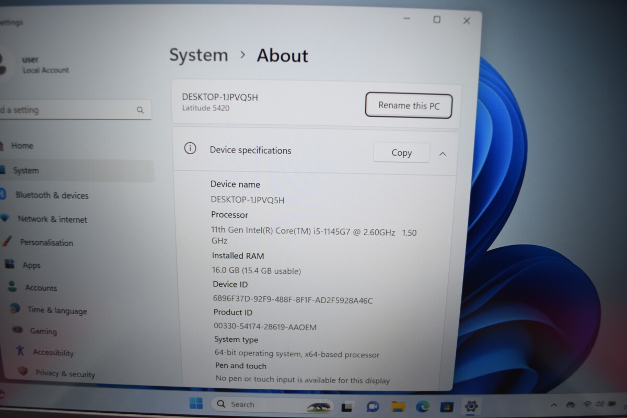Click the Network Wi-Fi sidebar icon
Image resolution: width=627 pixels, height=418 pixels.
click(x=5, y=218)
